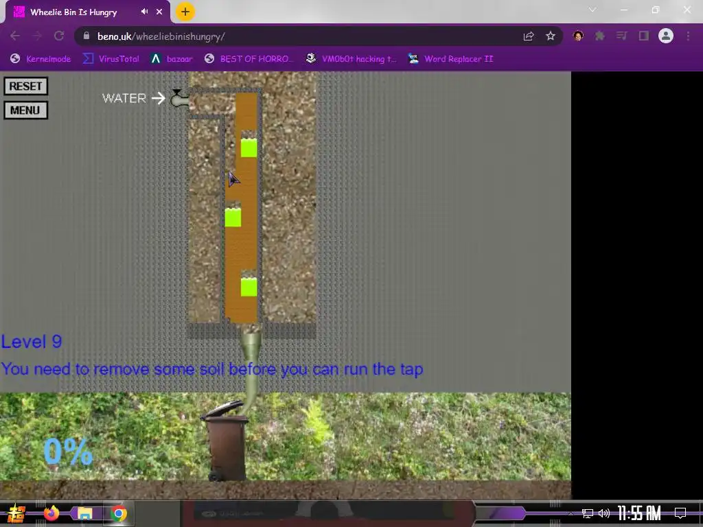Click the 0% progress indicator
The height and width of the screenshot is (527, 703).
68,452
